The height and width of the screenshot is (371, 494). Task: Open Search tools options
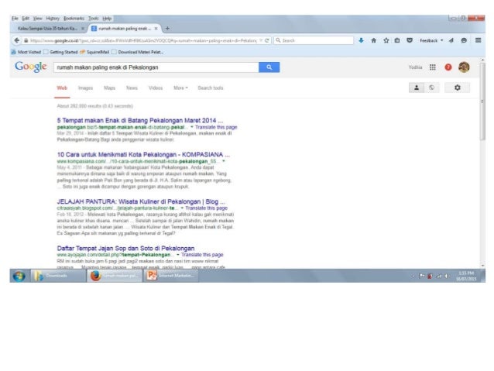pos(210,88)
